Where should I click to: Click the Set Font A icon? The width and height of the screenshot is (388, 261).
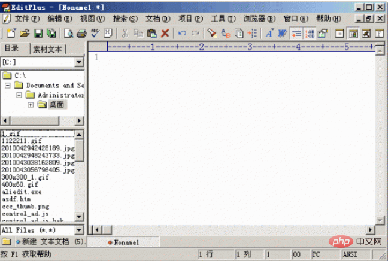point(269,33)
